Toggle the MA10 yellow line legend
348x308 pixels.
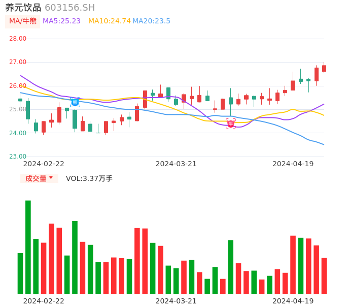tap(109, 21)
